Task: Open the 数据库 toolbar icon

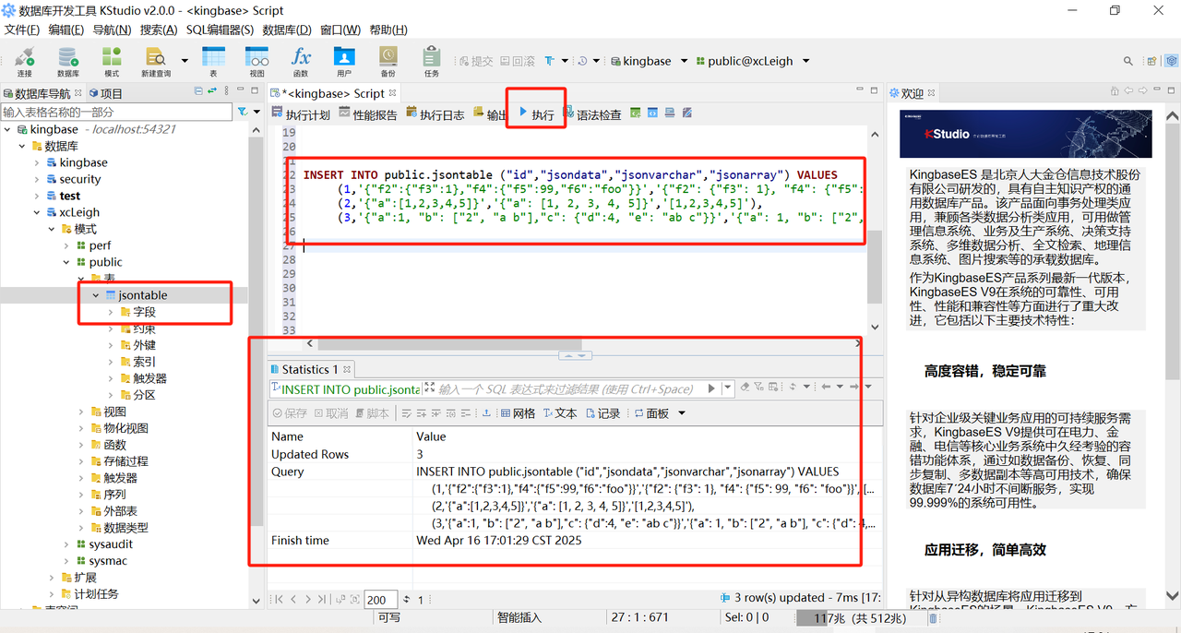Action: [68, 62]
